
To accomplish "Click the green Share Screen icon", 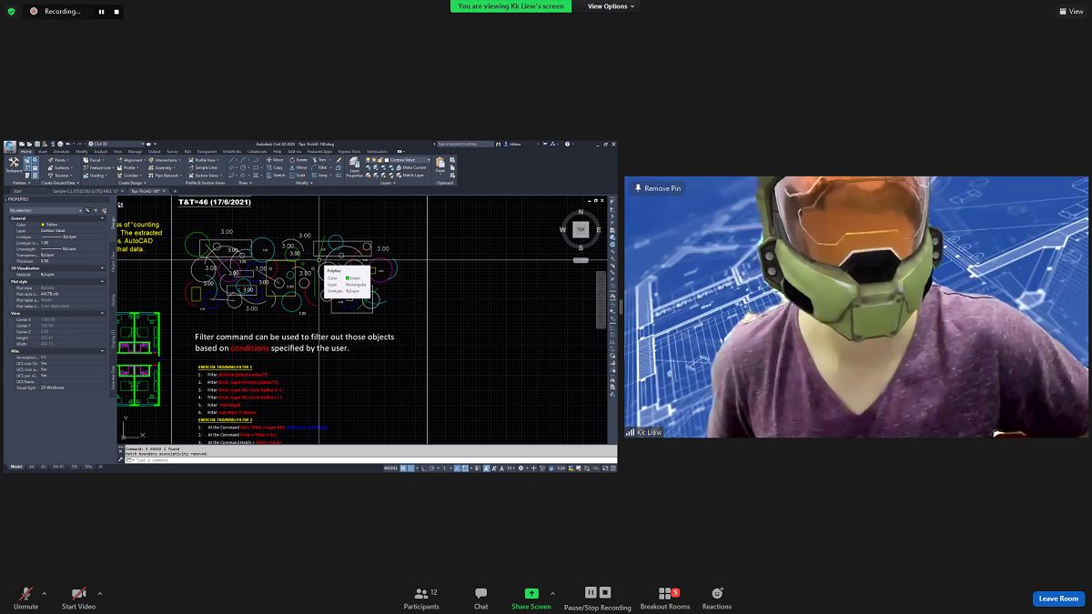I will click(x=531, y=593).
